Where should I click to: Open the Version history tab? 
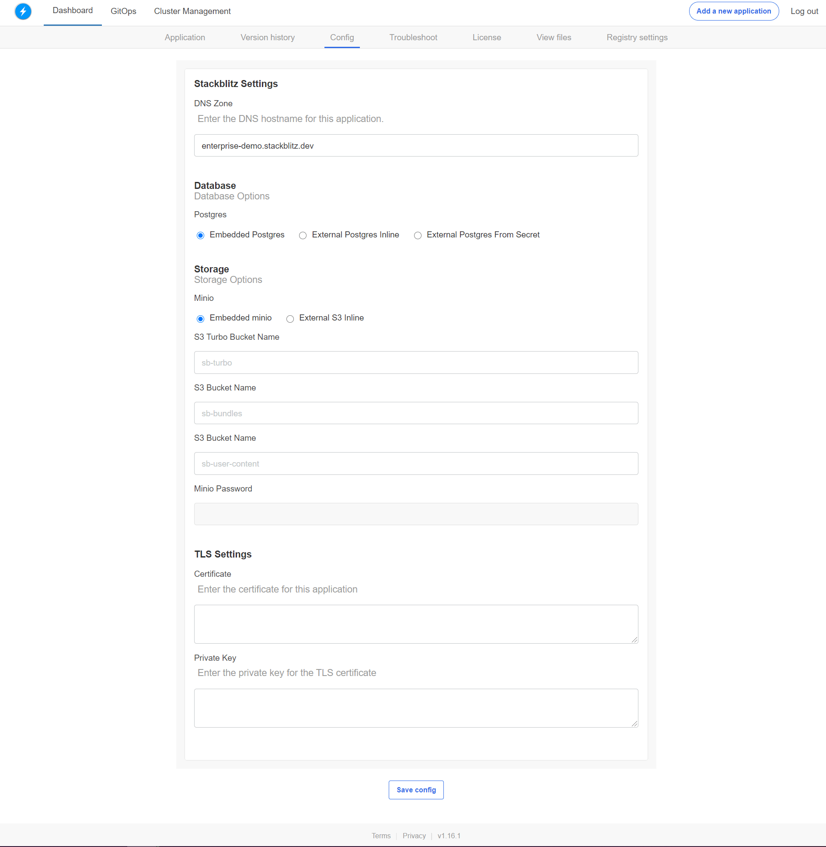267,38
